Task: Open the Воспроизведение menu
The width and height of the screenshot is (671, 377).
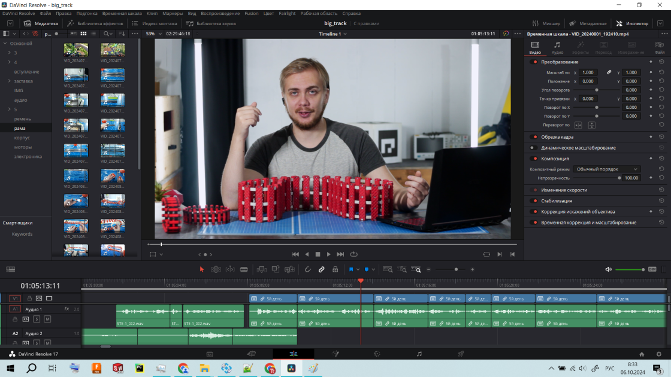Action: [x=220, y=13]
